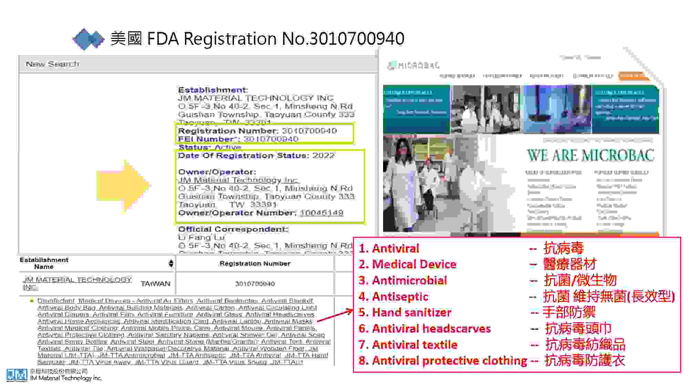Click the yellow bullet before Disinfectant list
The height and width of the screenshot is (387, 689).
[x=32, y=301]
